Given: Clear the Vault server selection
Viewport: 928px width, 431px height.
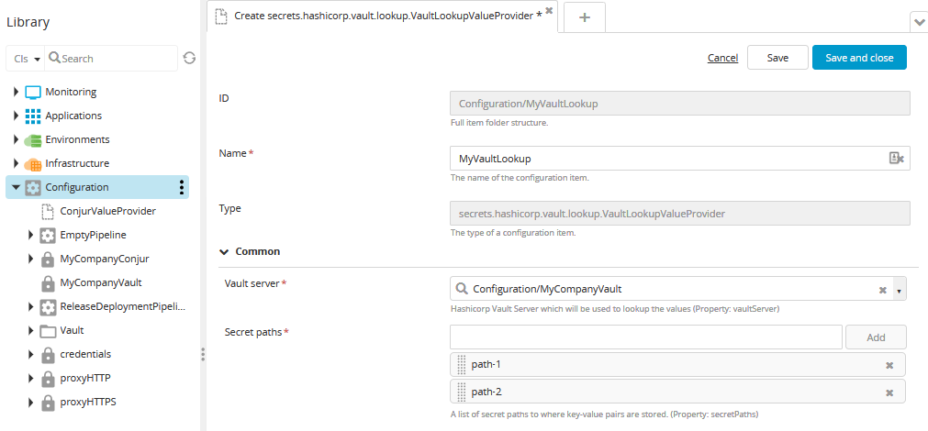Looking at the screenshot, I should coord(882,290).
